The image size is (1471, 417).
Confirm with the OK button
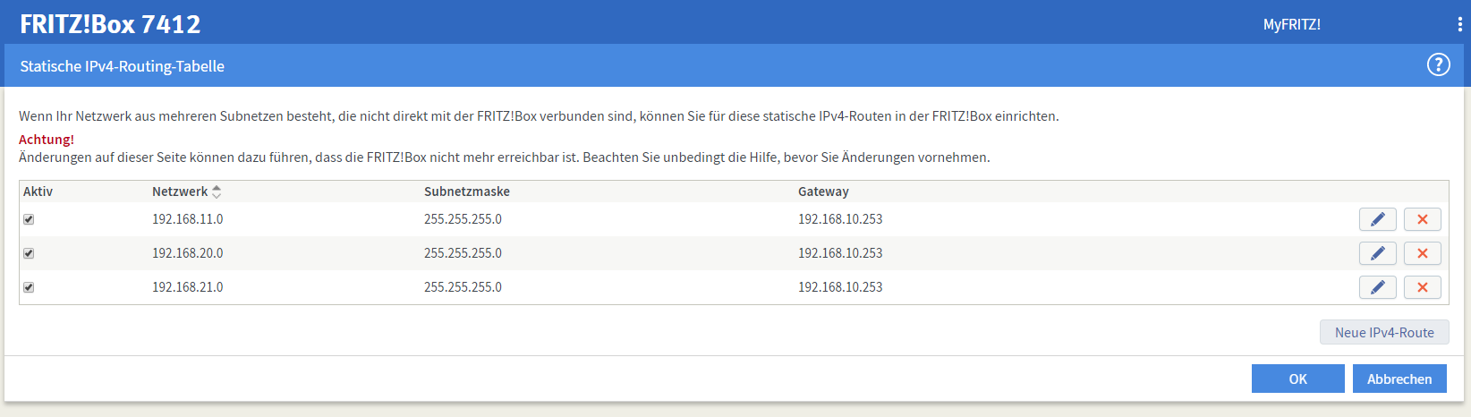[x=1298, y=379]
